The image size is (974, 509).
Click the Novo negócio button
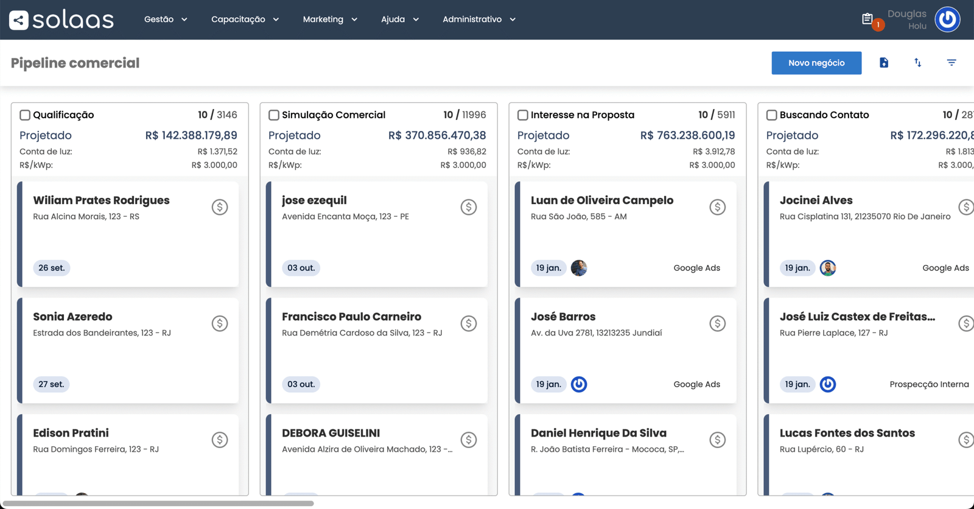(816, 63)
